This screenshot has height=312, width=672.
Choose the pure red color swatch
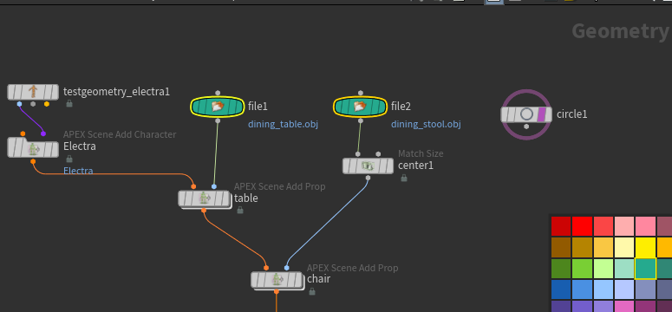[582, 226]
